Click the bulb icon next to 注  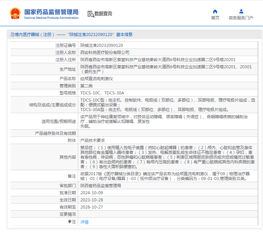tap(70, 222)
